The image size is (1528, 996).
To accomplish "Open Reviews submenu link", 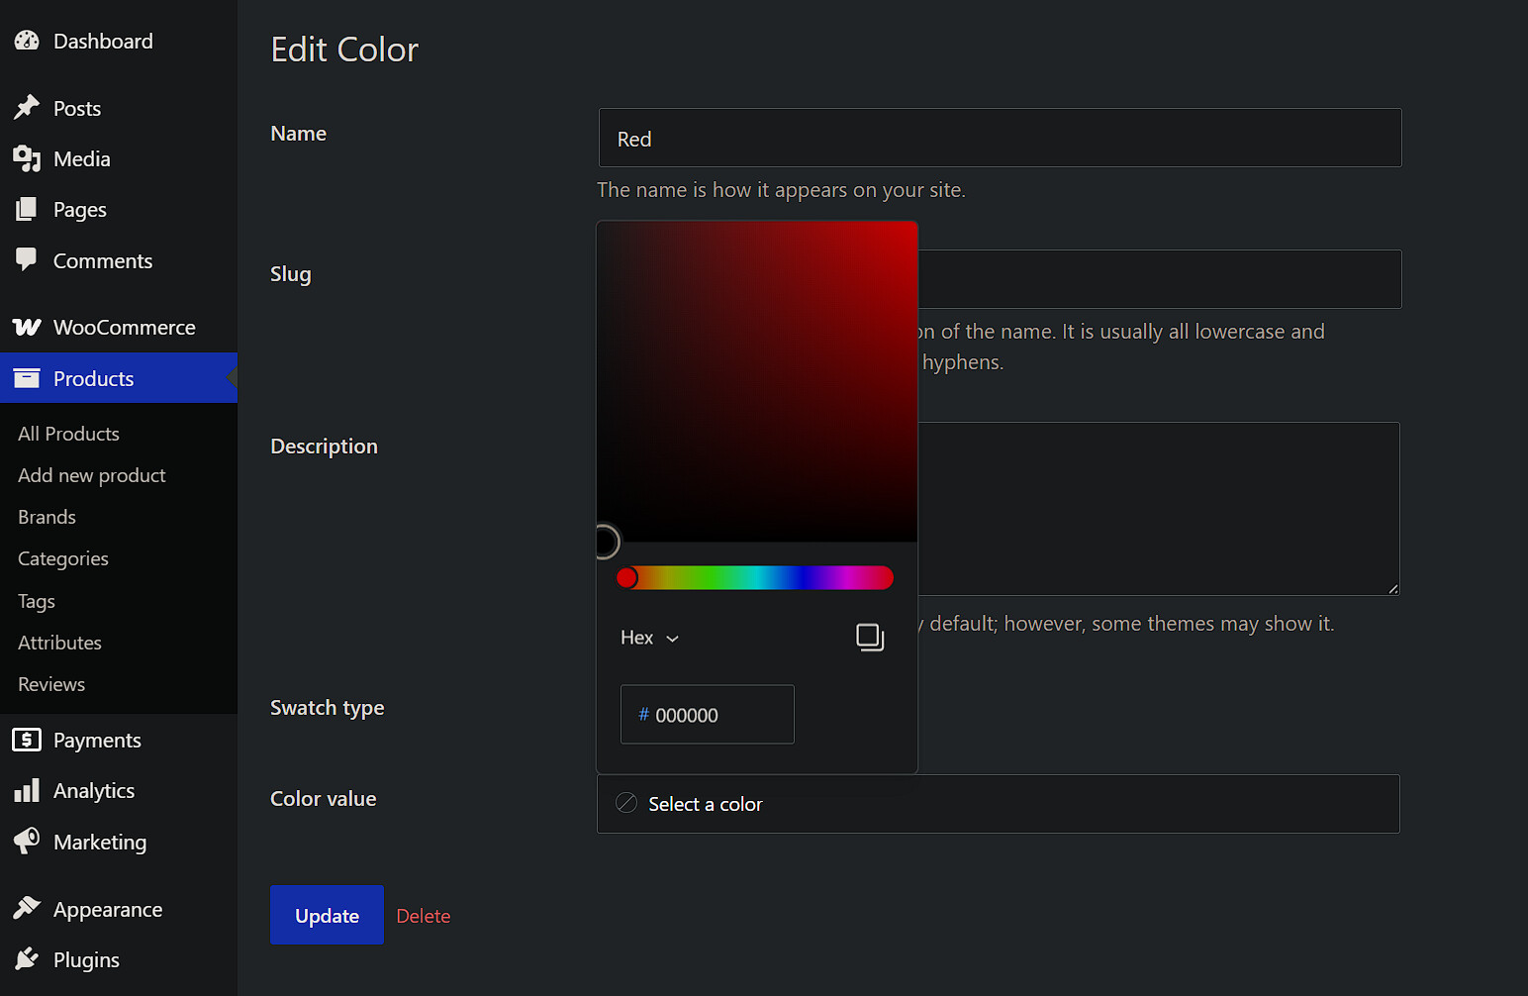I will 51,684.
